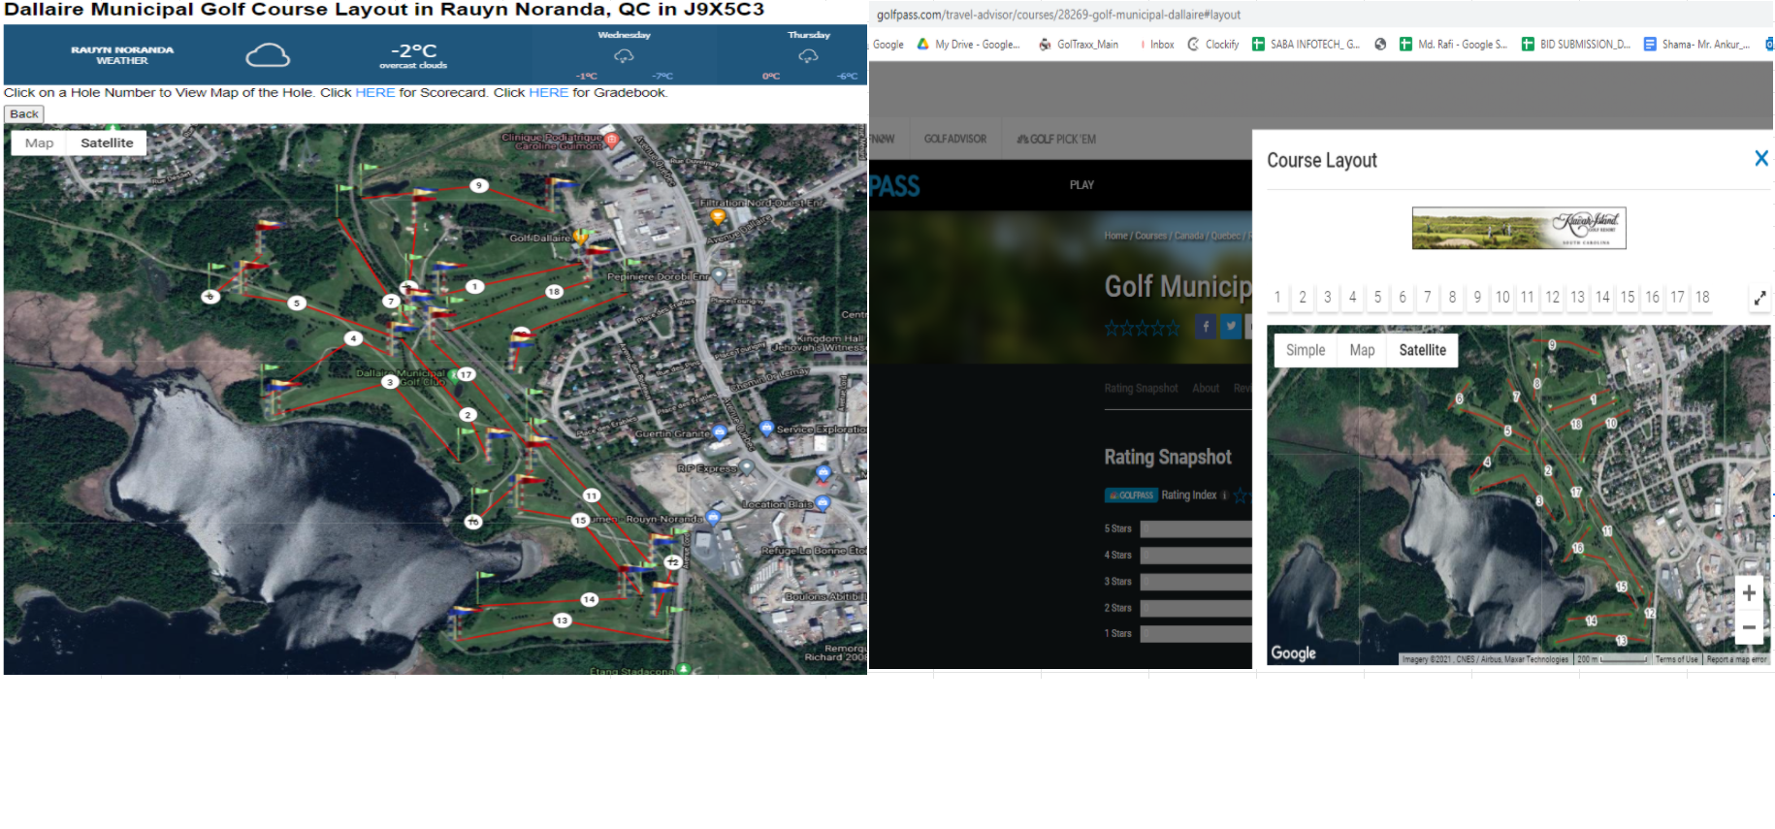Select Simple view in Course Layout

pyautogui.click(x=1306, y=350)
